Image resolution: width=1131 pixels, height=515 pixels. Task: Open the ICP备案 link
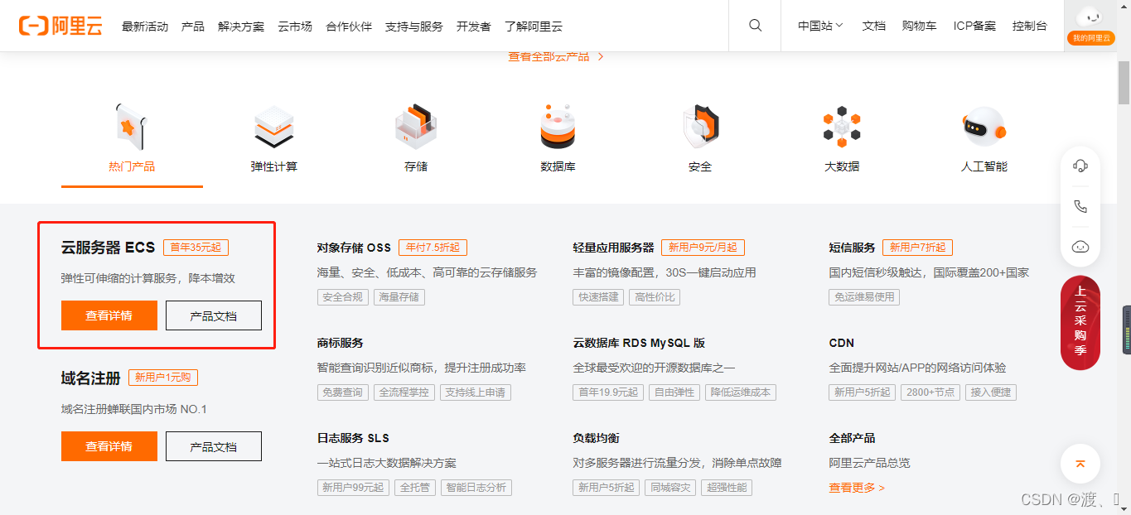pos(974,26)
